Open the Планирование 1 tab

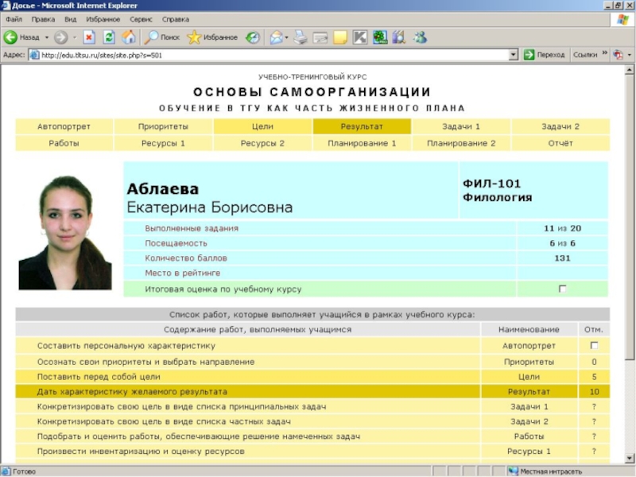(x=362, y=143)
